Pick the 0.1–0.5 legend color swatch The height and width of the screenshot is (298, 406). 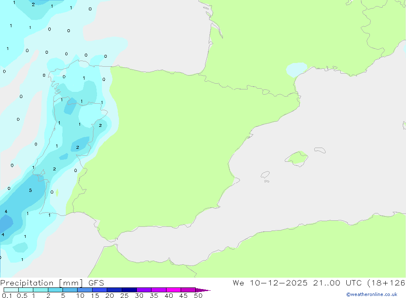click(11, 290)
